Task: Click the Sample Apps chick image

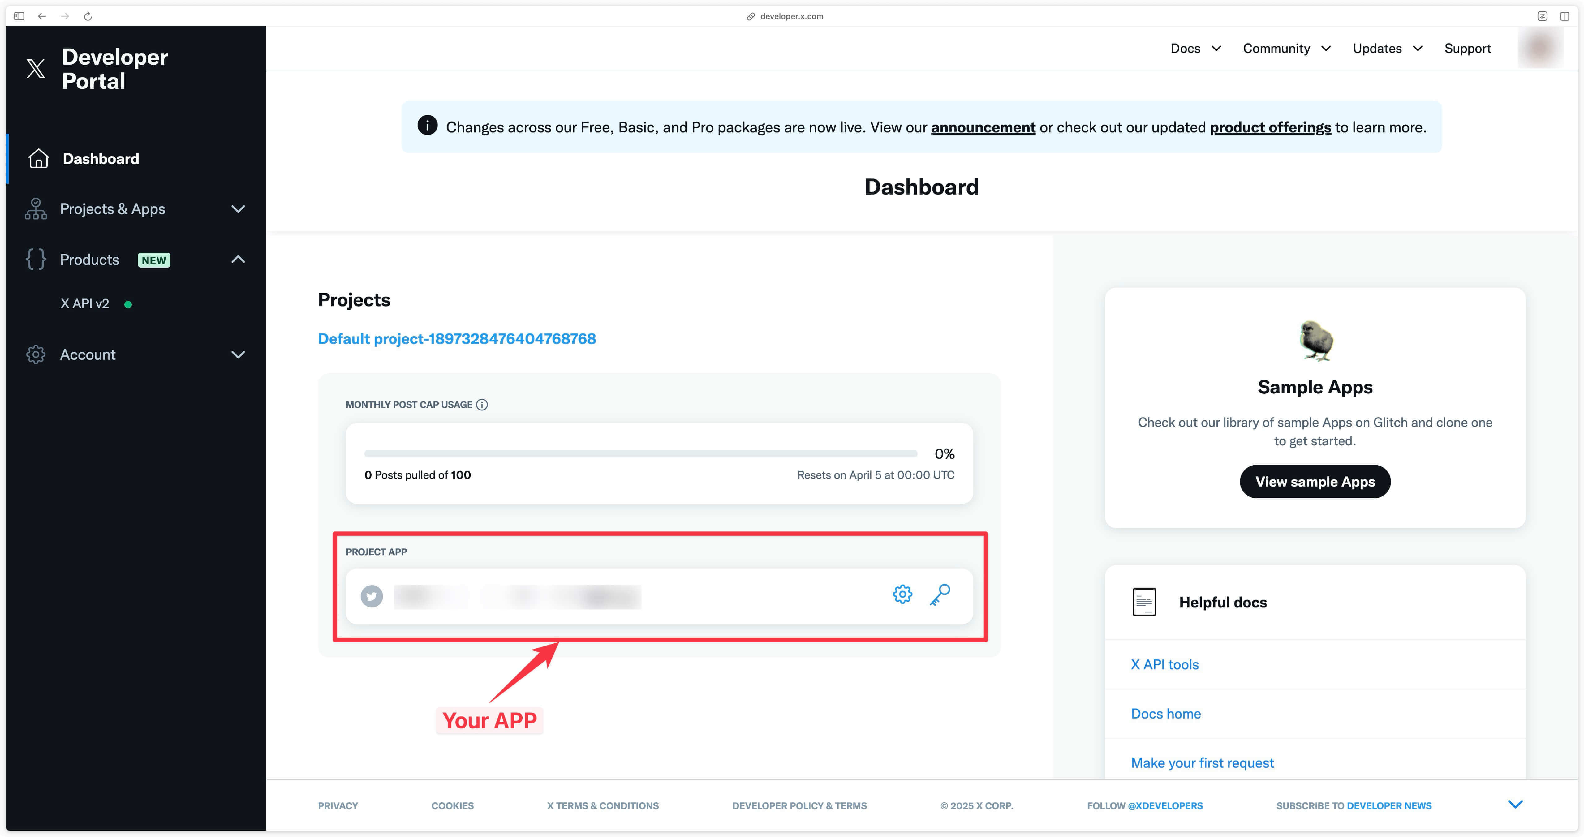Action: pyautogui.click(x=1315, y=340)
